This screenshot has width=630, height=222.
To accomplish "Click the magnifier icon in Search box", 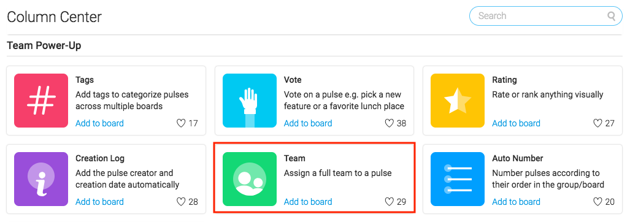I will (x=612, y=16).
